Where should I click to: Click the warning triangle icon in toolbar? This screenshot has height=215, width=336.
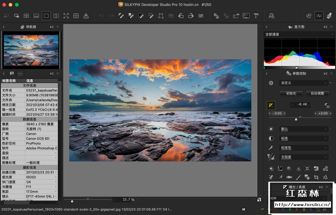click(86, 16)
